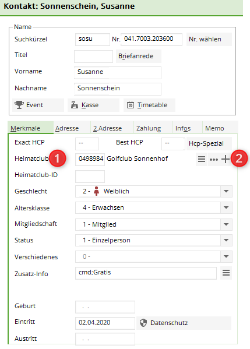The height and width of the screenshot is (349, 250).
Task: Click the Nr. wählen button
Action: [x=209, y=39]
